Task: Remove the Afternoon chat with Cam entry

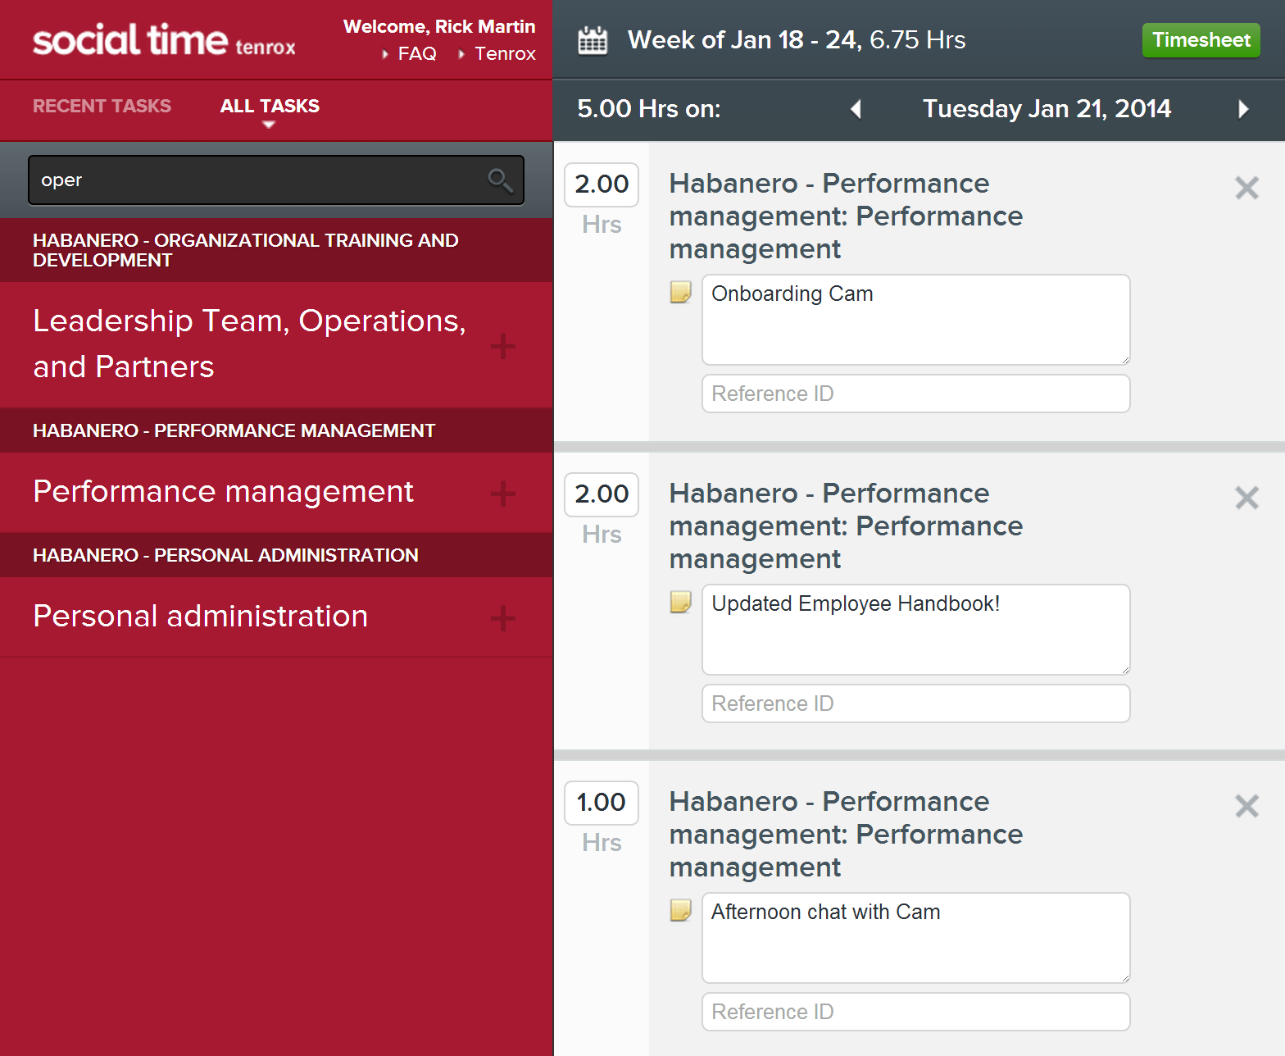Action: point(1246,806)
